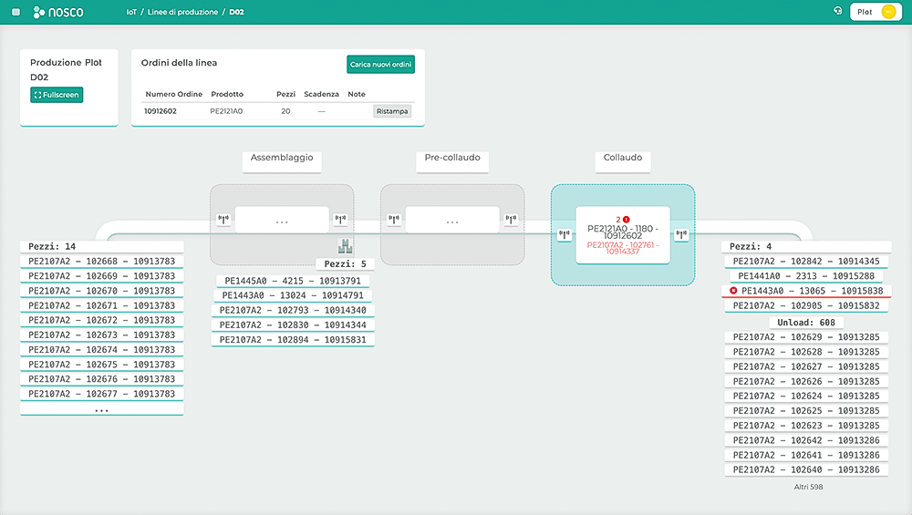
Task: Click the red error icon on PE1443A0 13065
Action: coord(734,291)
